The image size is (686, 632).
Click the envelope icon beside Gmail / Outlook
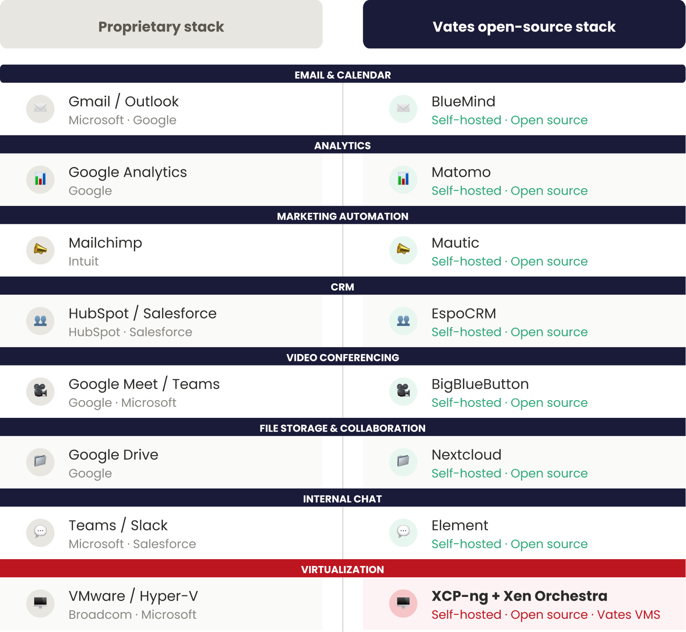[x=41, y=109]
